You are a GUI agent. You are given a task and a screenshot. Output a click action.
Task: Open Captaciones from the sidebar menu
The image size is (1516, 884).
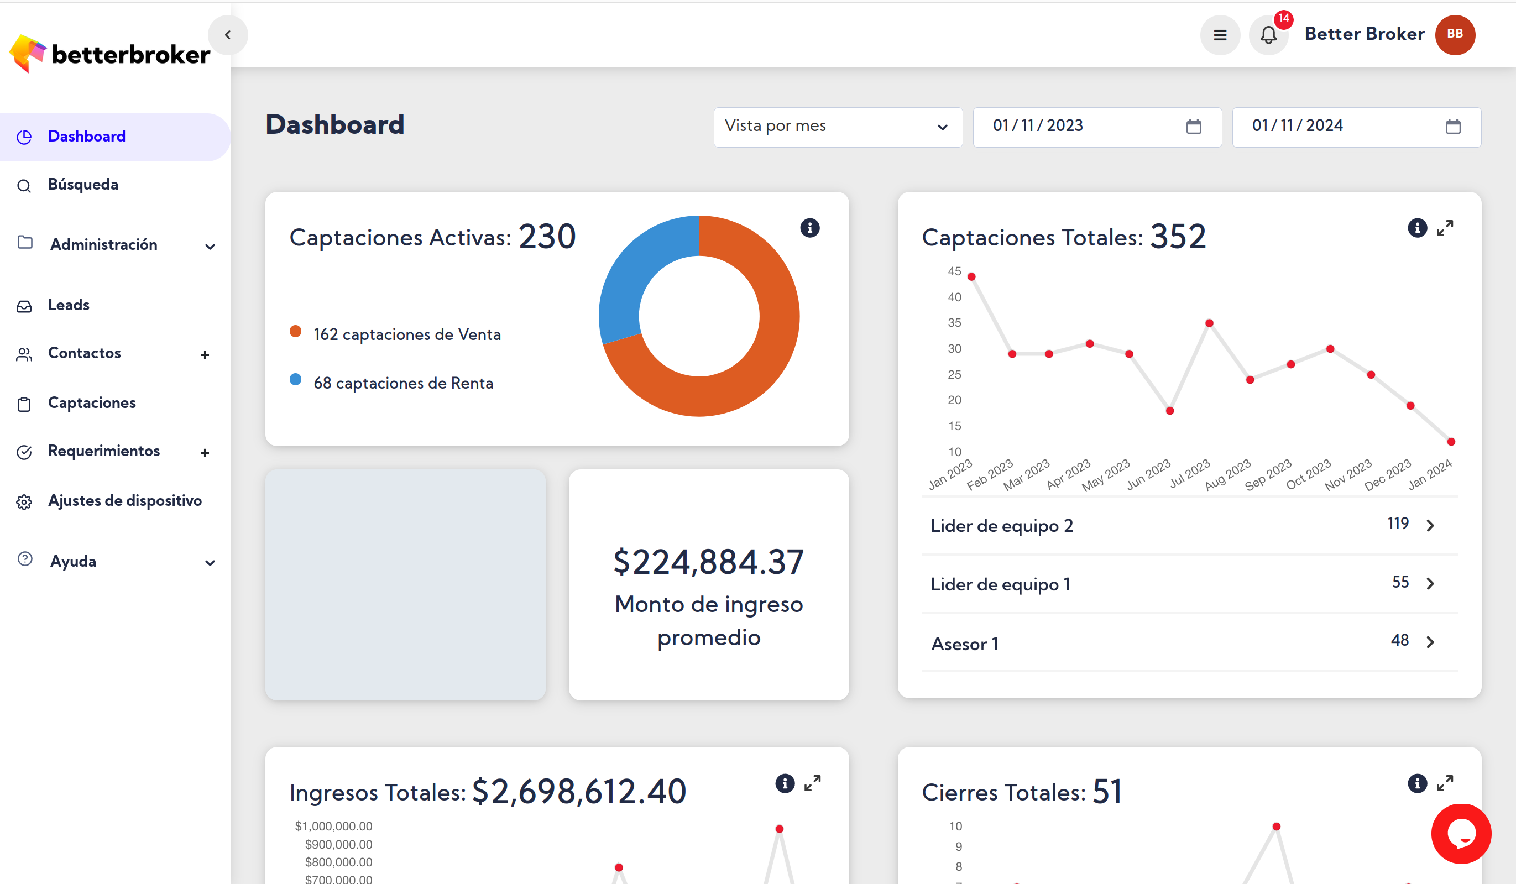91,402
